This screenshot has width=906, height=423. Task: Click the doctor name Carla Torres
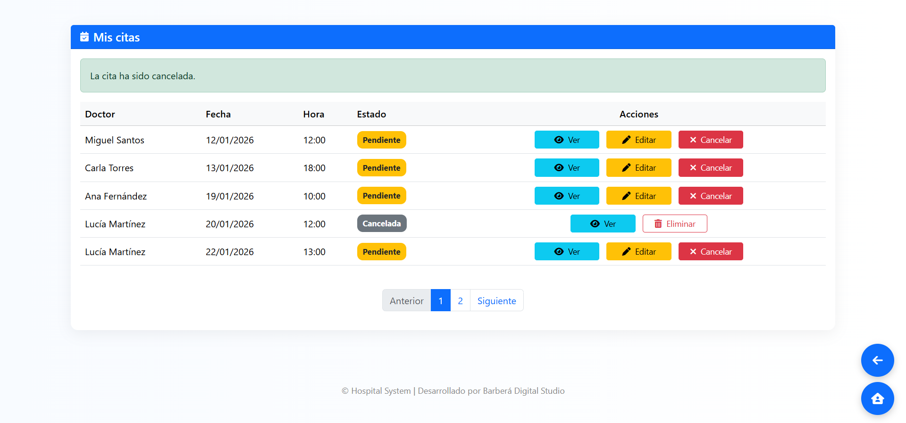(109, 168)
